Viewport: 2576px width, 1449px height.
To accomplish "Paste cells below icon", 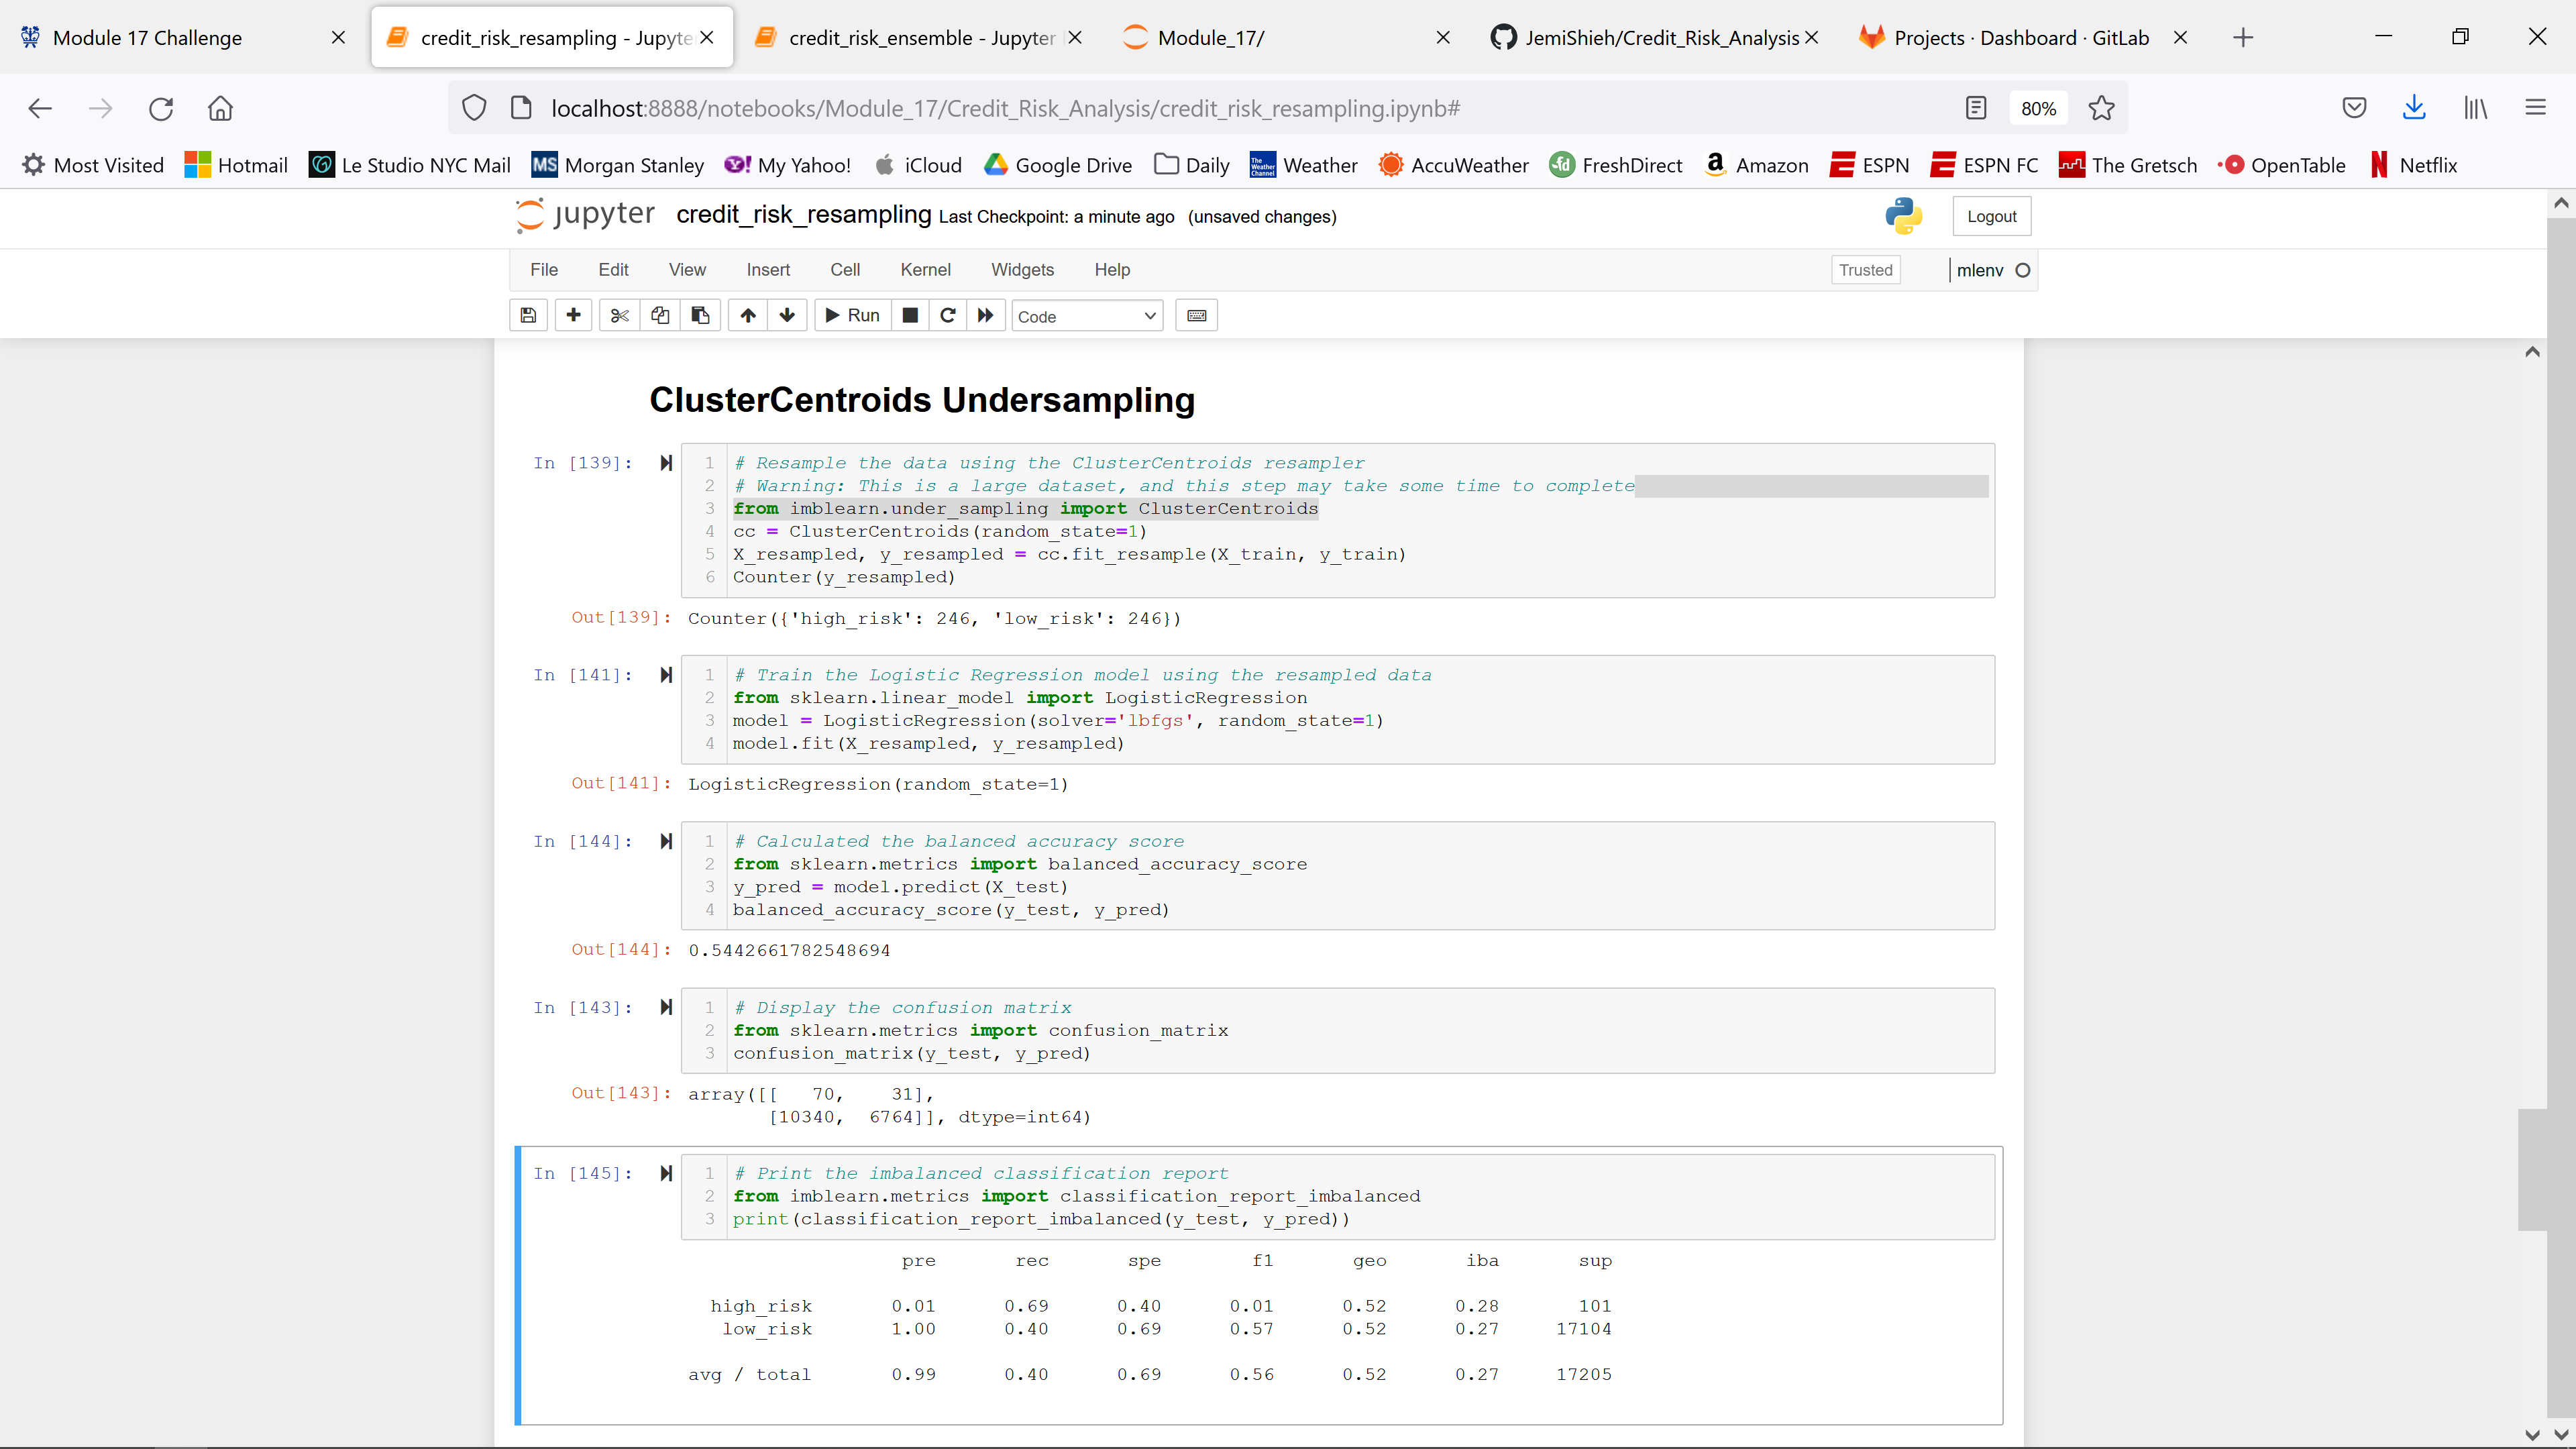I will pyautogui.click(x=701, y=316).
